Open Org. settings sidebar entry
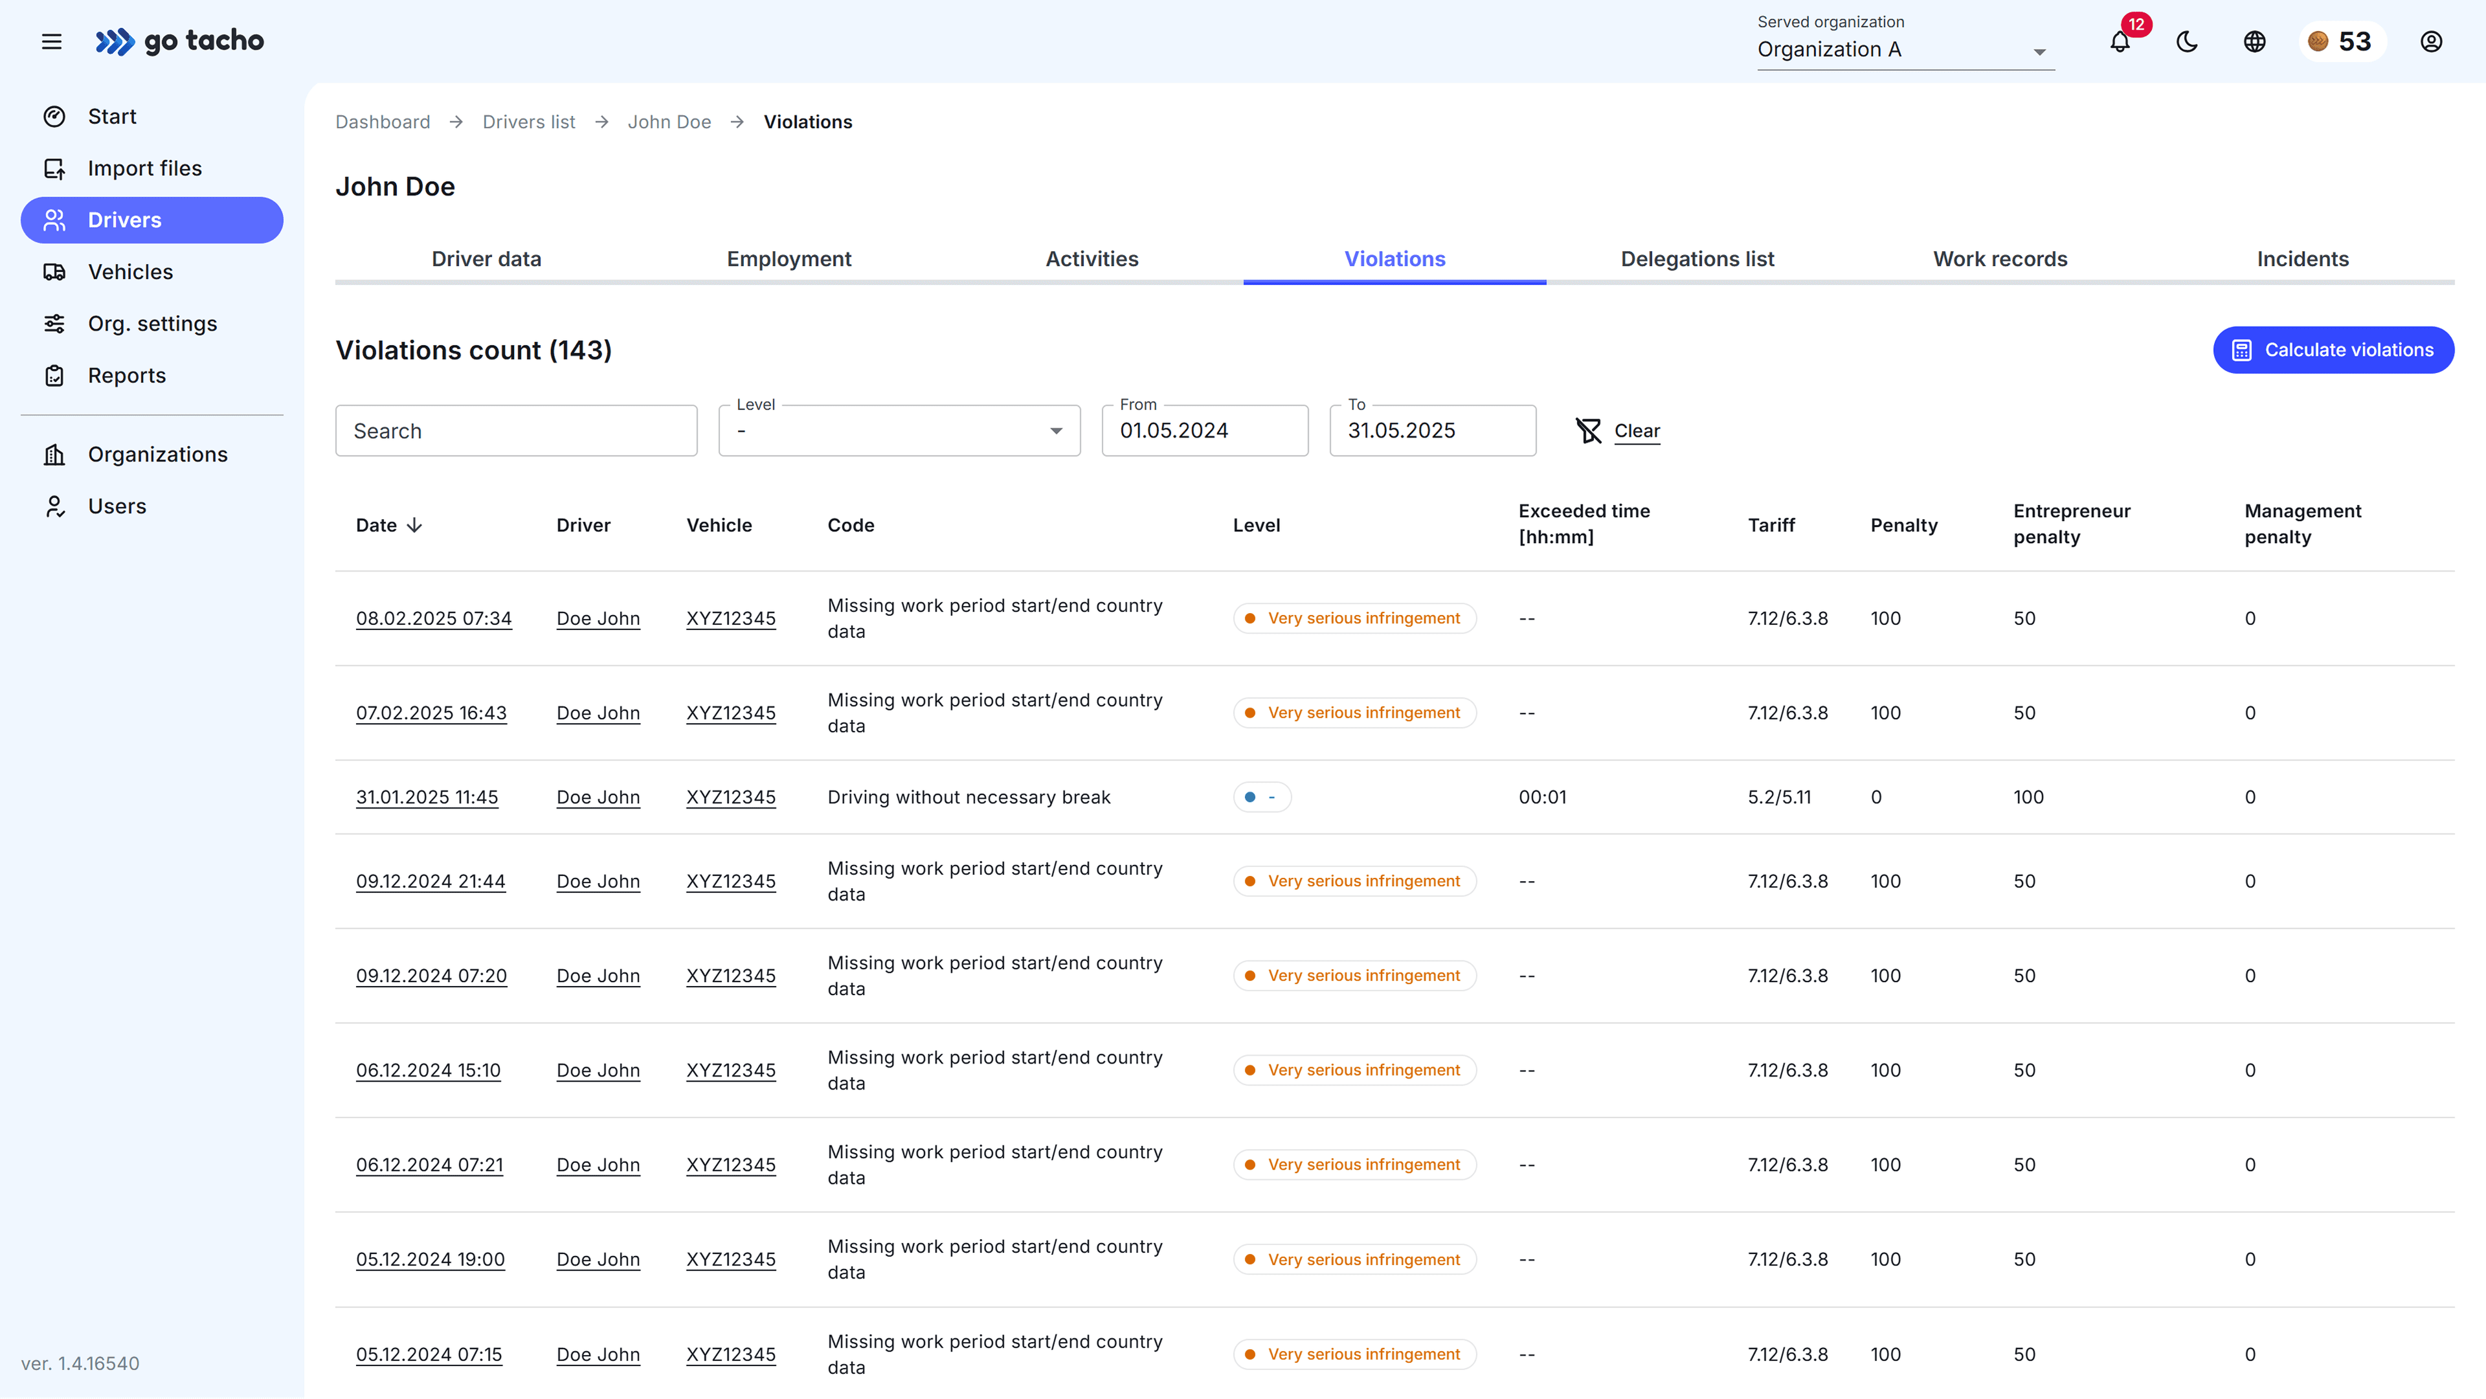 pos(153,323)
